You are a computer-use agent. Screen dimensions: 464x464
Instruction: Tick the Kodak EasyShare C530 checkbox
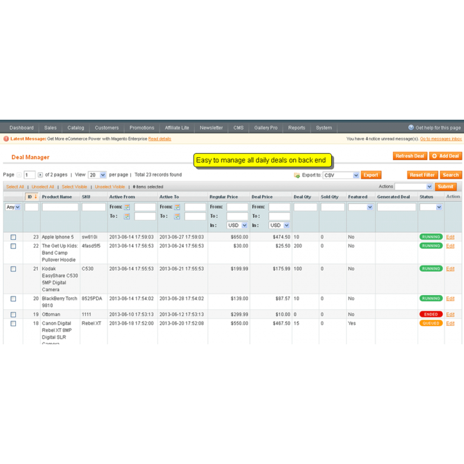(13, 269)
